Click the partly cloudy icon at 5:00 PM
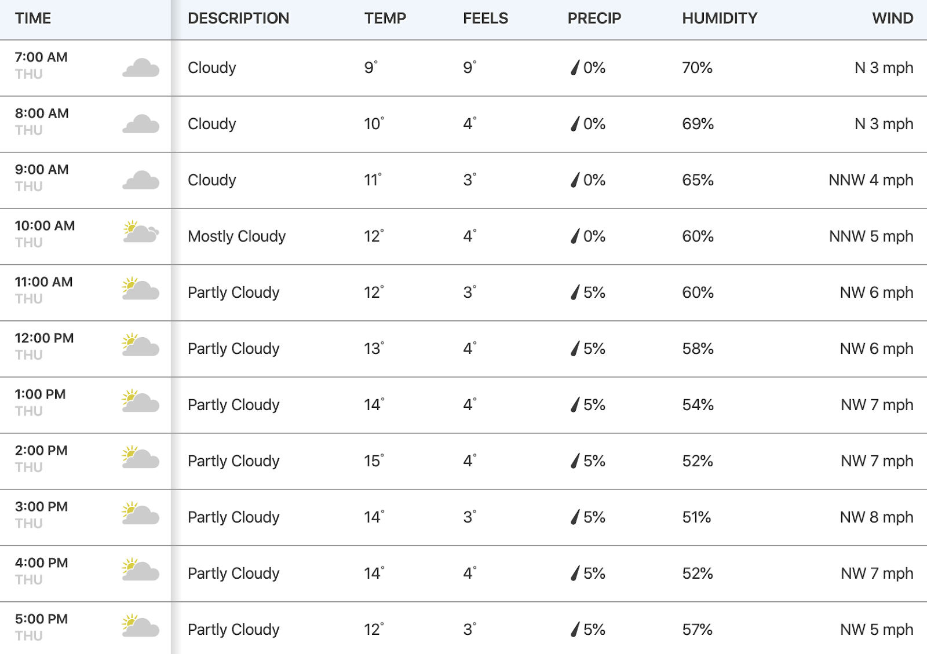The image size is (927, 654). click(x=141, y=625)
